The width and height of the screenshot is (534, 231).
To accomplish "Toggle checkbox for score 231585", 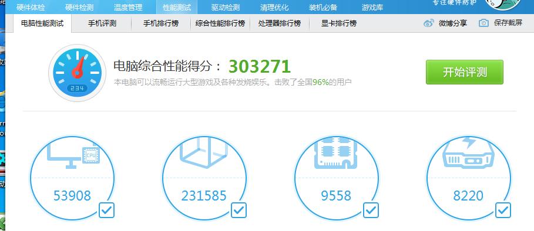I will tap(239, 210).
